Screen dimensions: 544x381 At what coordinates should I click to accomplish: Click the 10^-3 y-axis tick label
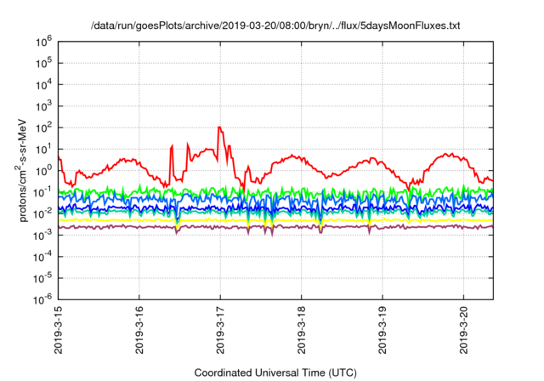[43, 236]
